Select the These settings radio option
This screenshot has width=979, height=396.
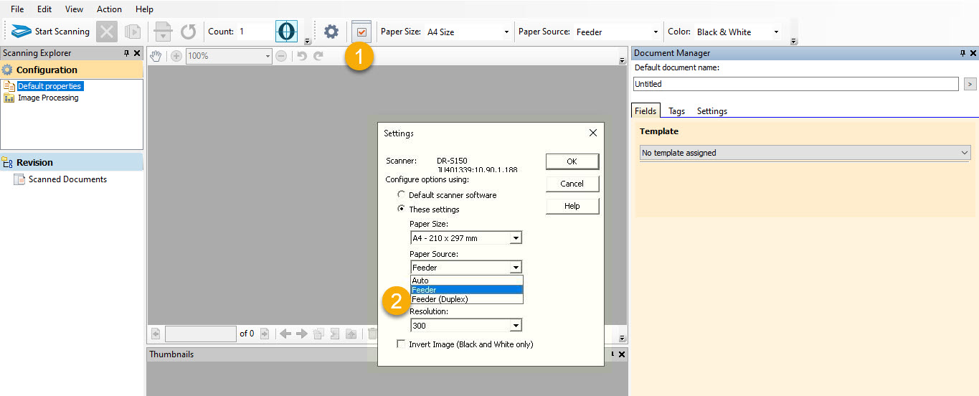tap(402, 209)
